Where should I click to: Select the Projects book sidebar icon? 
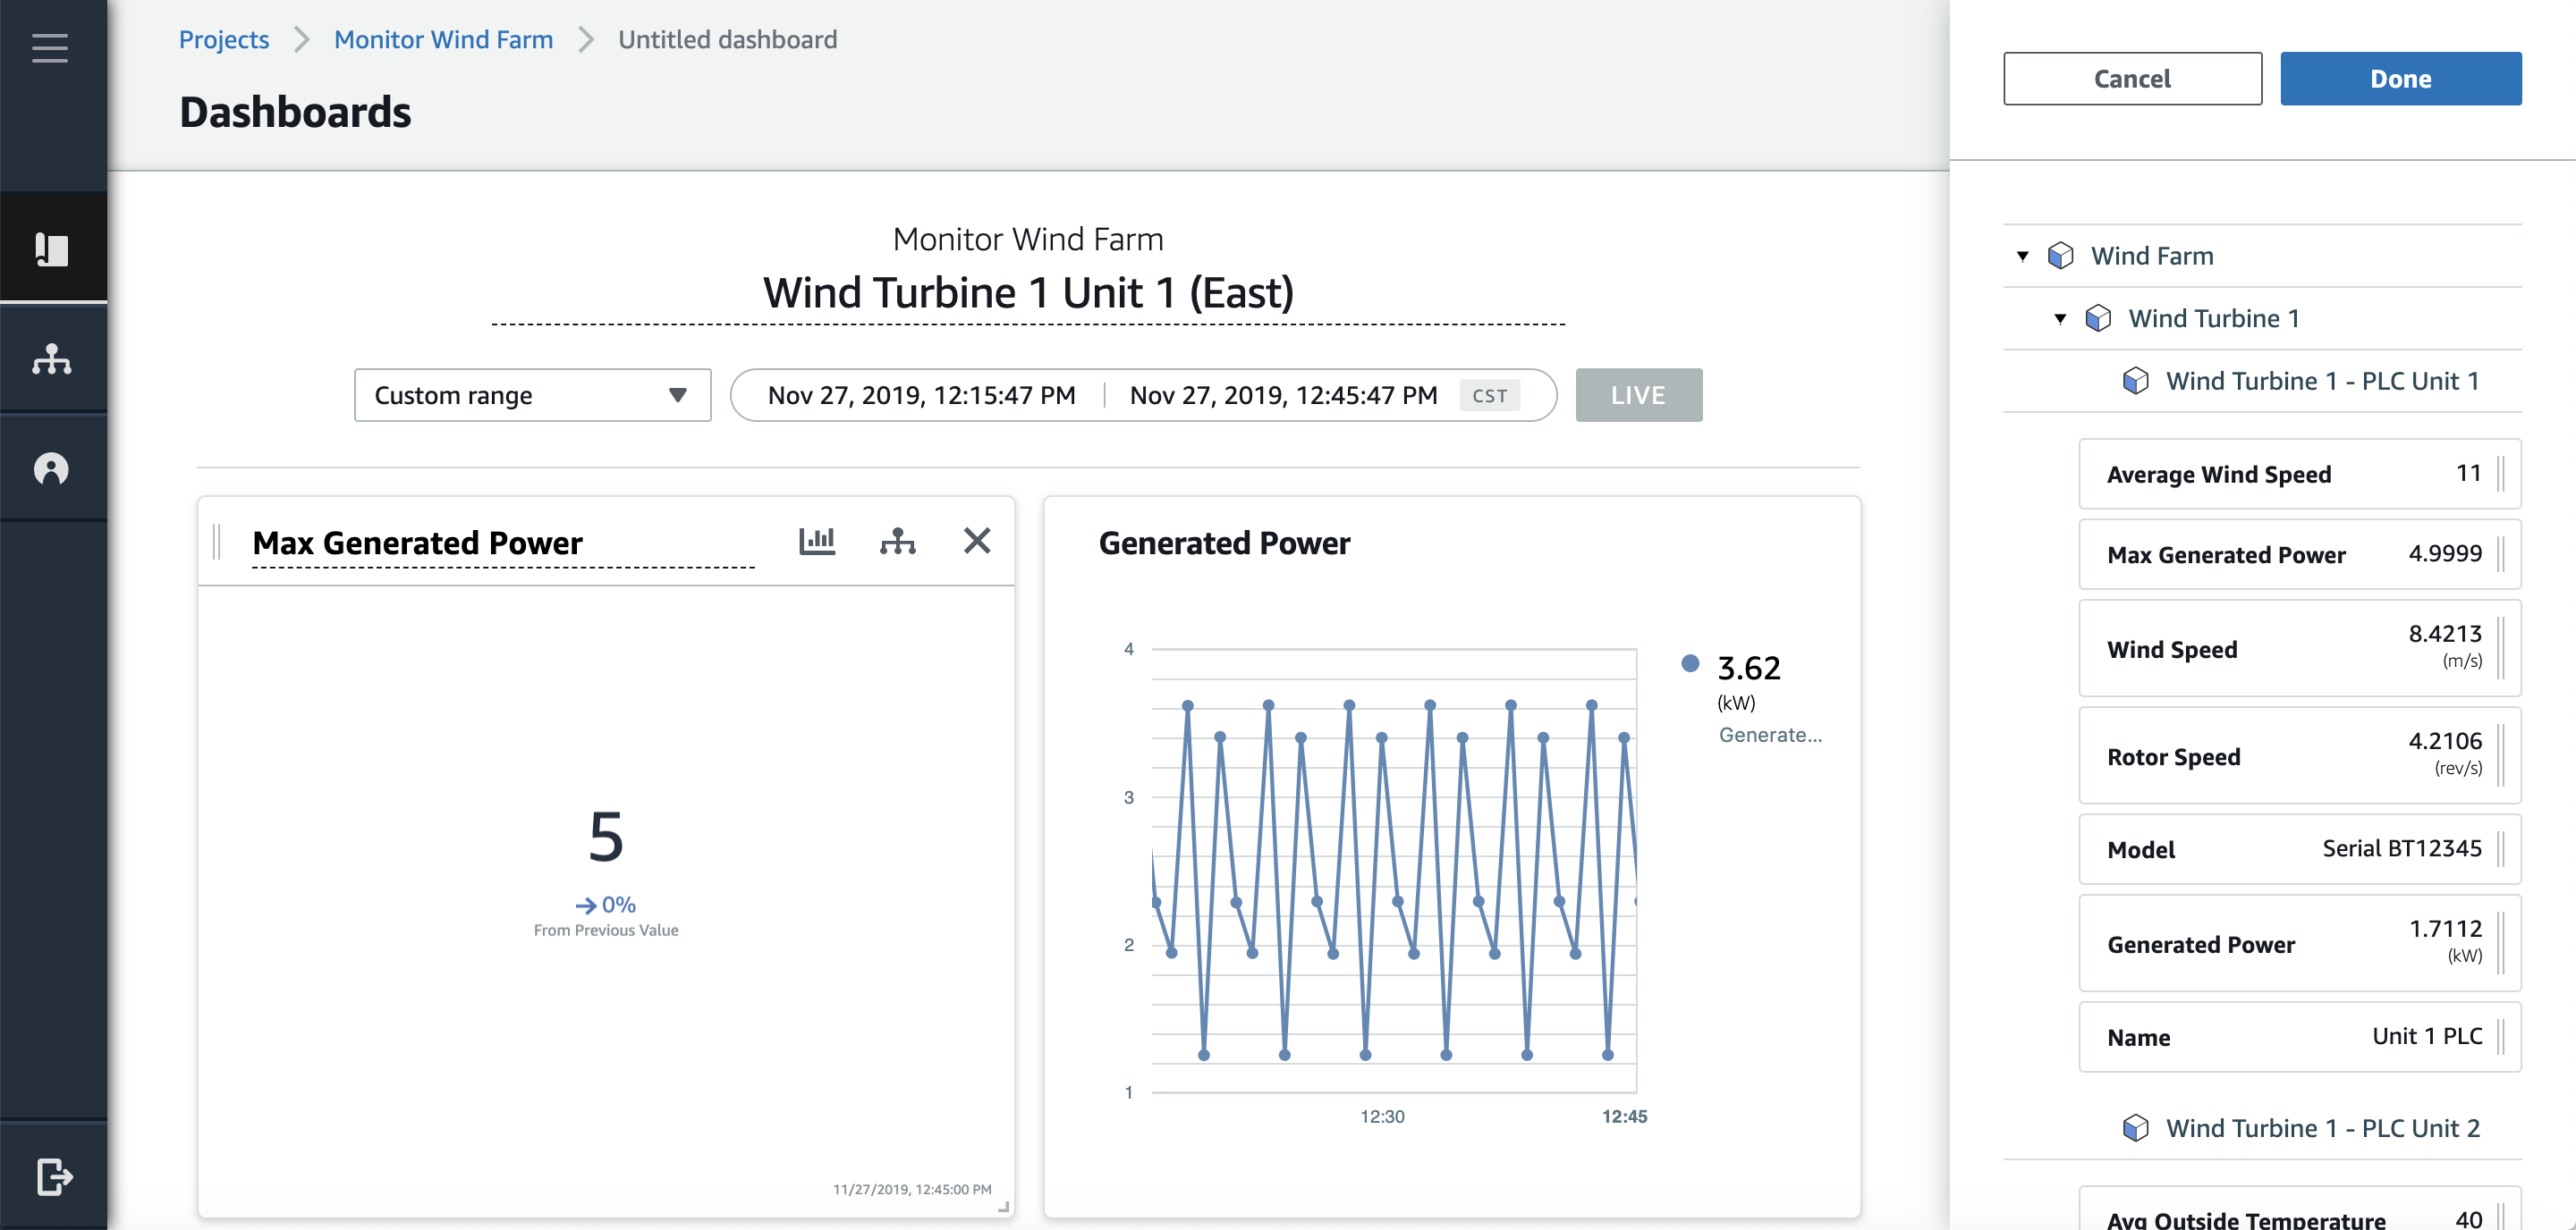click(51, 249)
